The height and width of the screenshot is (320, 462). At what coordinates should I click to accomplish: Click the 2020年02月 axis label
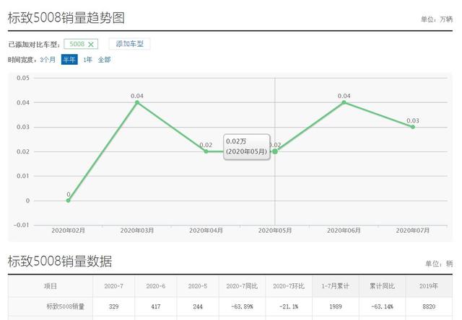(x=69, y=231)
